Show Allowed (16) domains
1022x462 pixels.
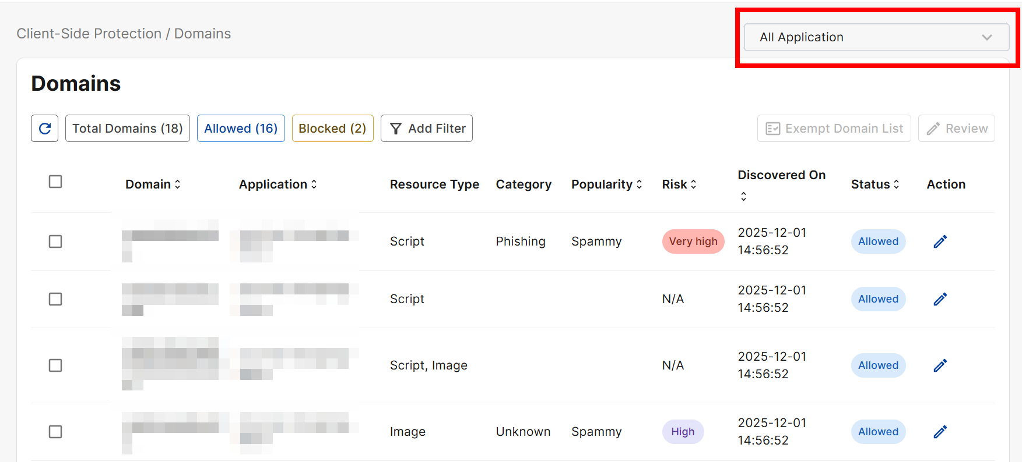[x=241, y=129]
